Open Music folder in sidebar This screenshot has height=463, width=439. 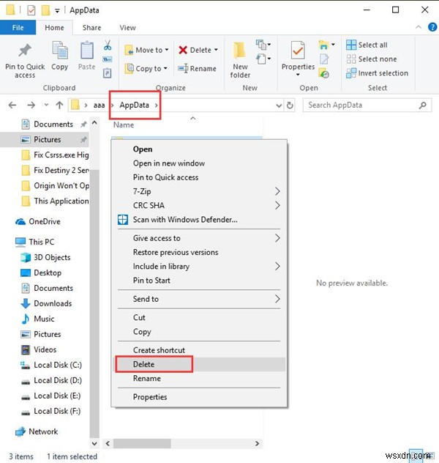[x=38, y=319]
